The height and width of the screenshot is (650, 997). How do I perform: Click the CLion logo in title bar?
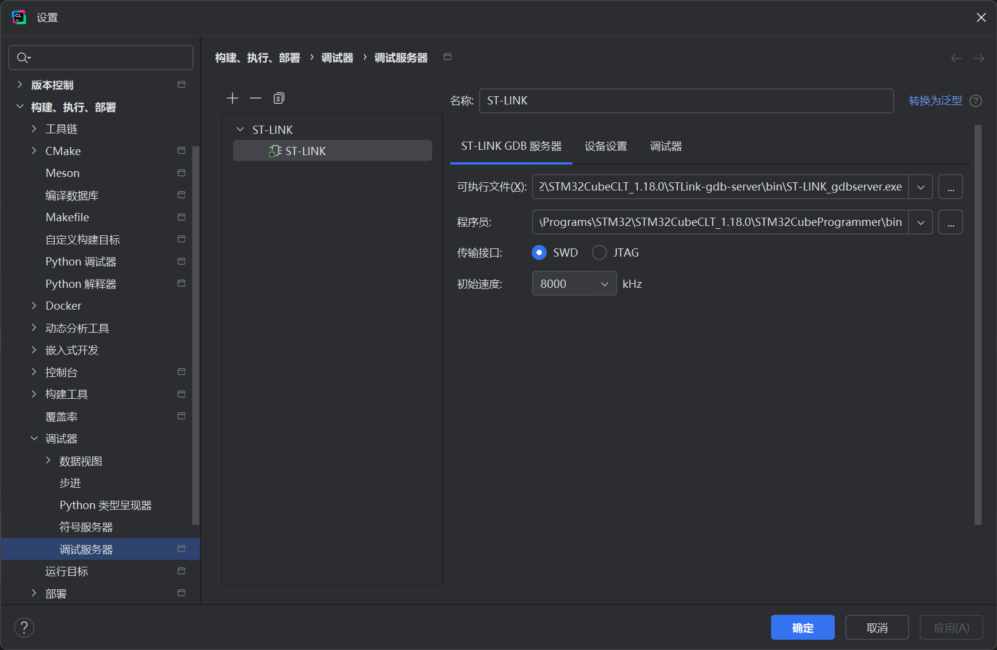click(19, 17)
